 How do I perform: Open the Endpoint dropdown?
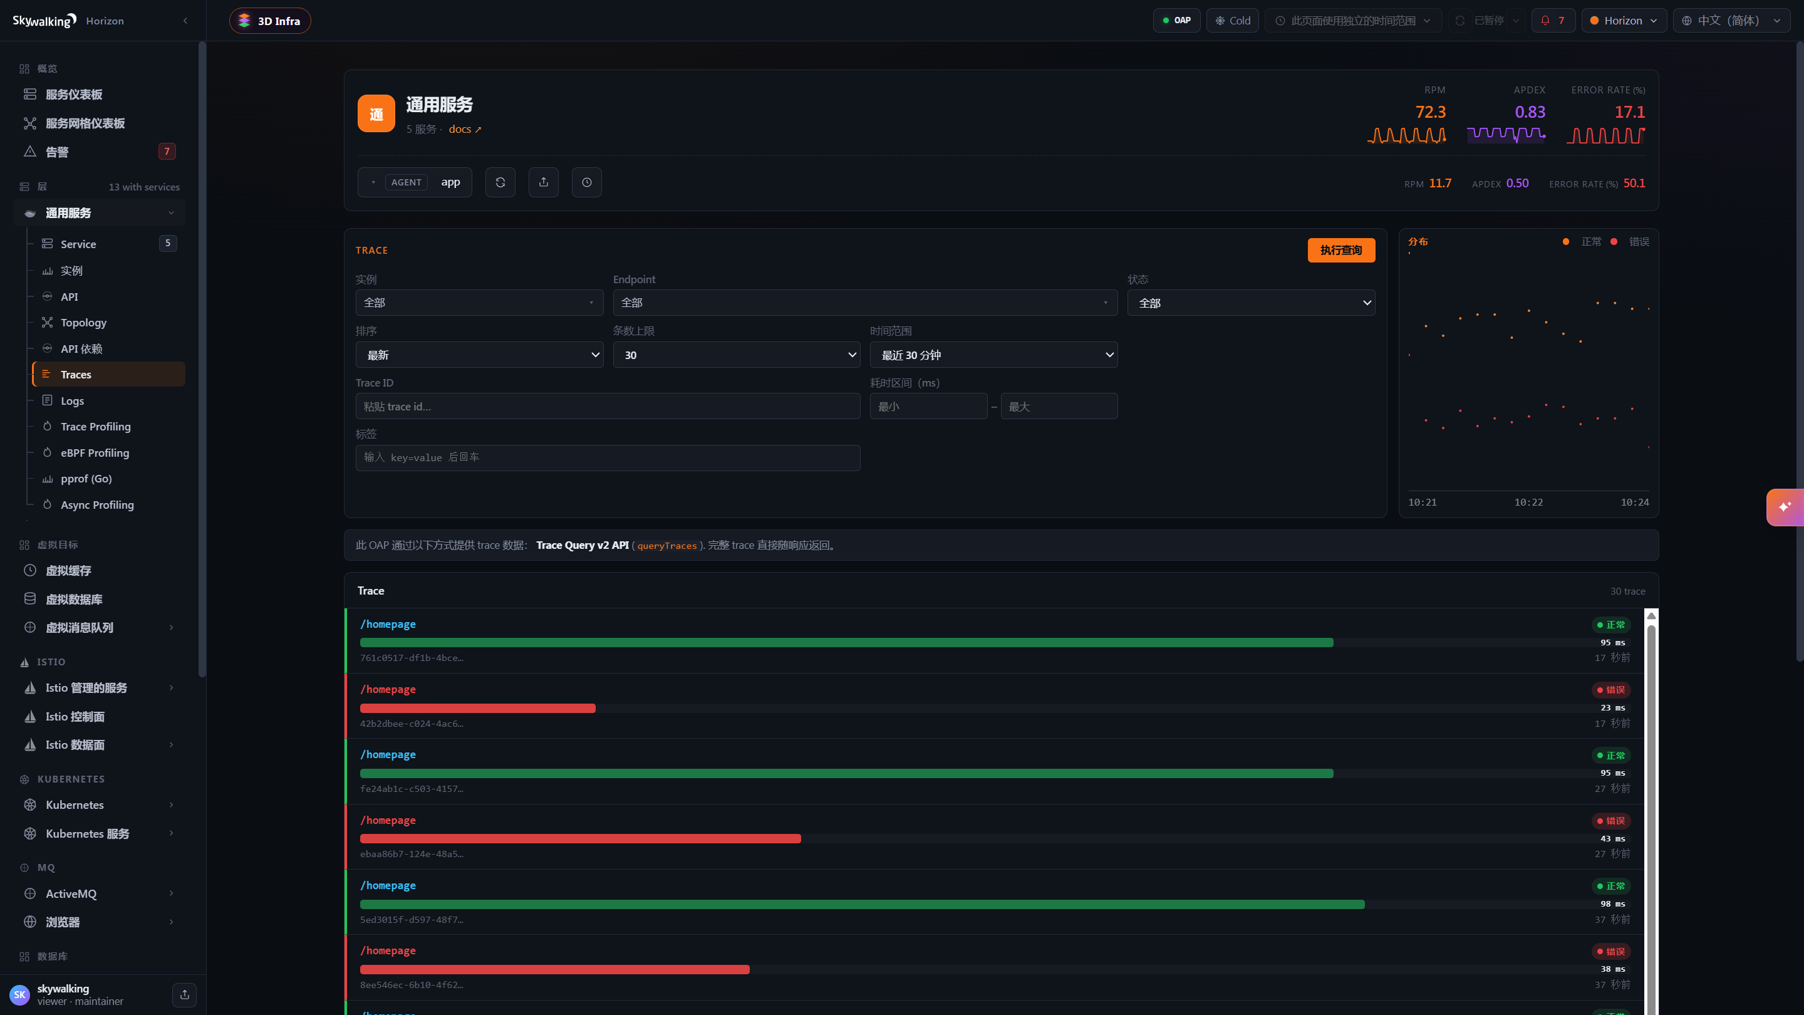tap(865, 303)
